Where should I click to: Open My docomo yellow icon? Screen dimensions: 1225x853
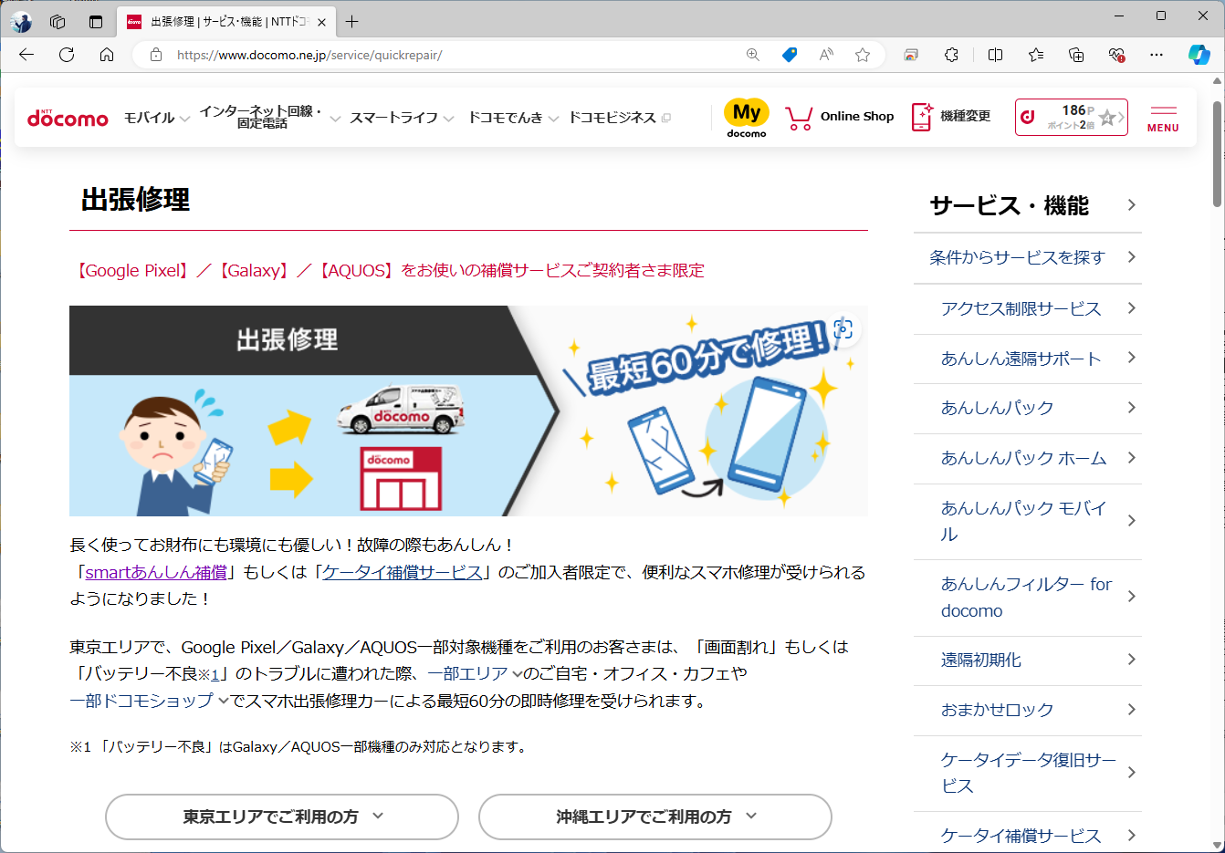click(x=747, y=118)
